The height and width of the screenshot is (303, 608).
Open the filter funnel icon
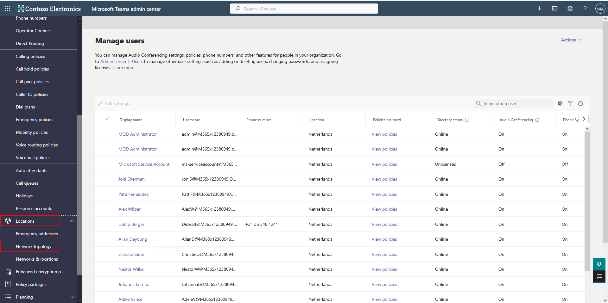[570, 103]
